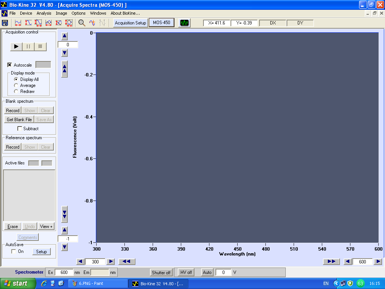Increase Y-axis maximum with up arrow above 0

click(64, 37)
